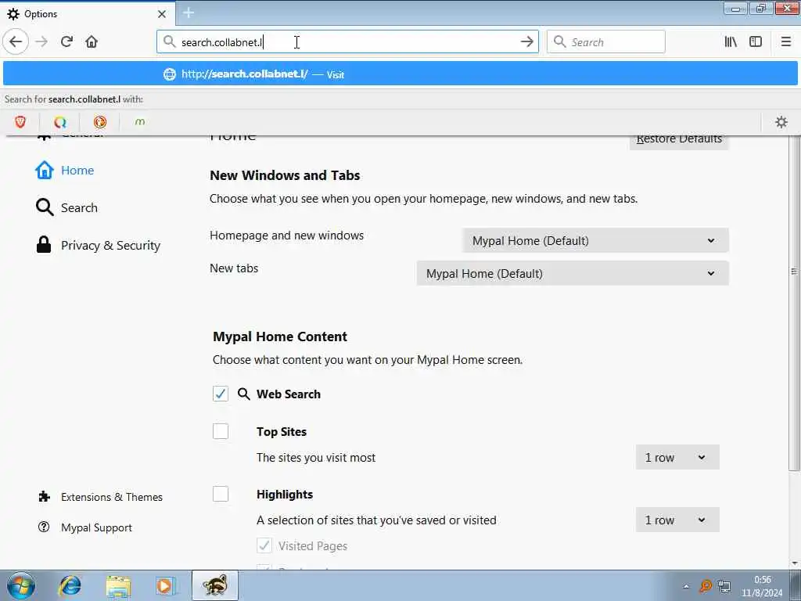Open Extensions & Themes link

pyautogui.click(x=101, y=497)
